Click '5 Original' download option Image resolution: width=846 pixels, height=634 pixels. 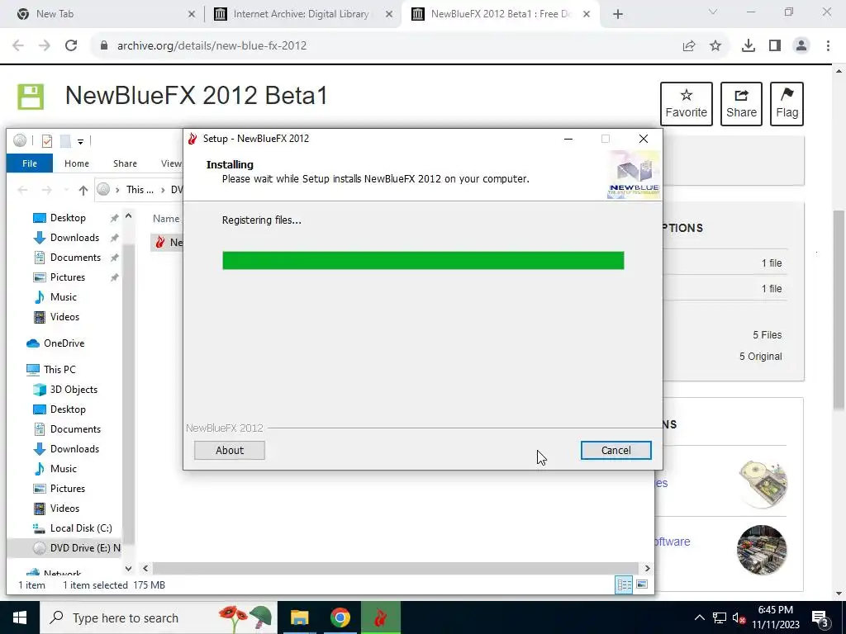(x=760, y=357)
